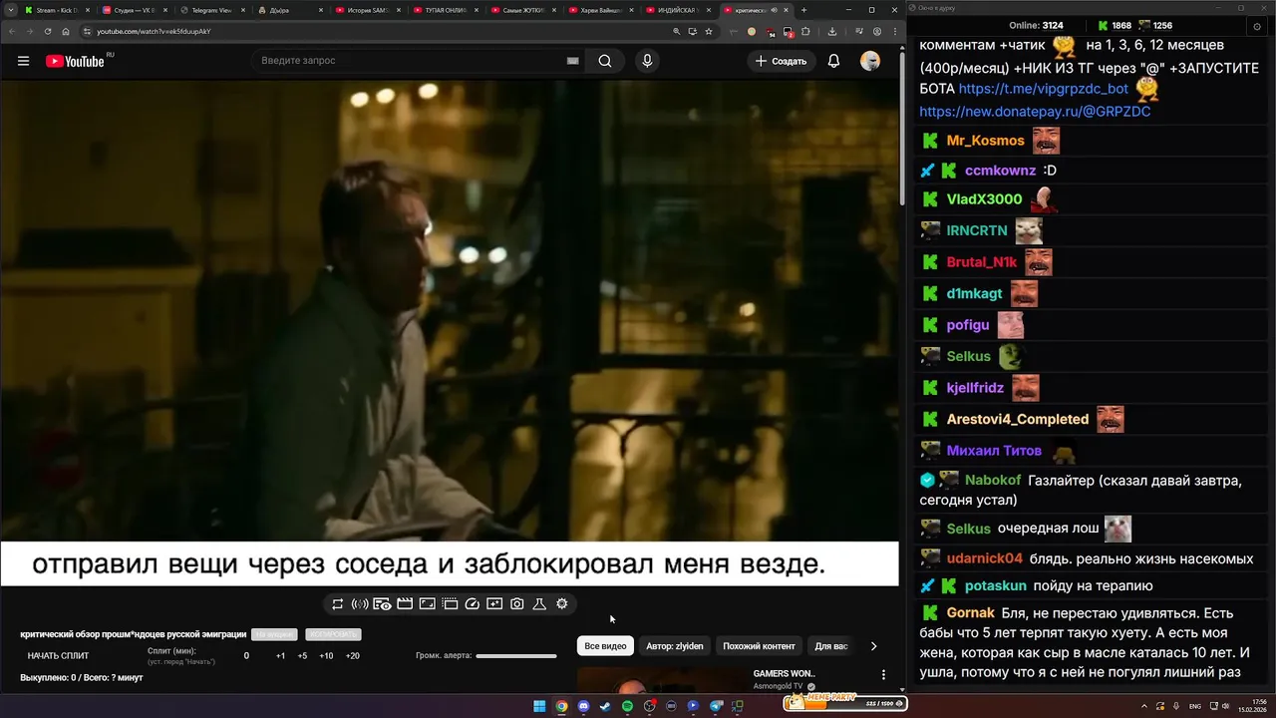Switch to the Telegram View browser tab
This screenshot has height=718, width=1276.
(211, 10)
